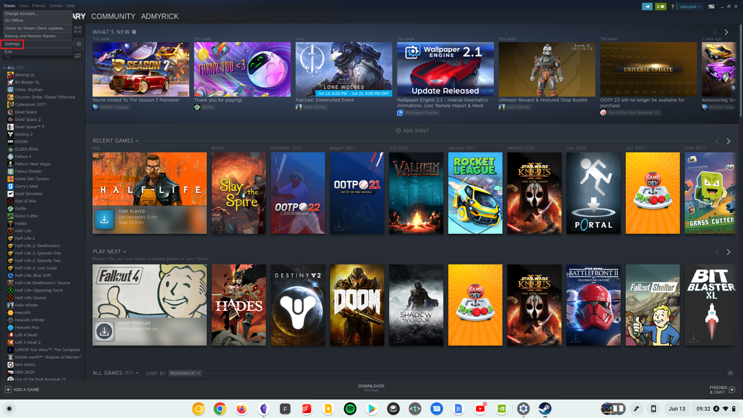Image resolution: width=743 pixels, height=418 pixels.
Task: Launch Spotify from the shelf
Action: (350, 409)
